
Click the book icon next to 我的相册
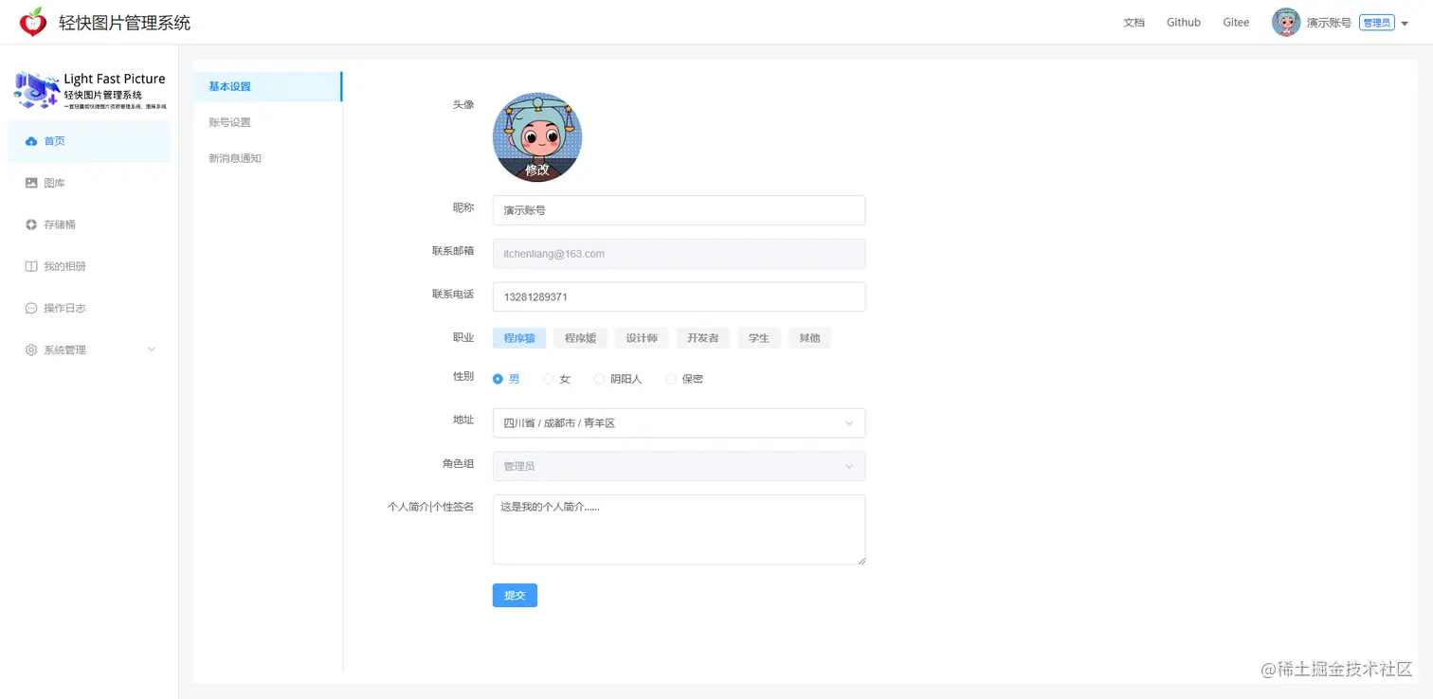[31, 266]
